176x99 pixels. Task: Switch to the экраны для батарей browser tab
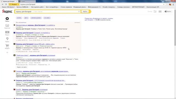(x=9, y=1)
